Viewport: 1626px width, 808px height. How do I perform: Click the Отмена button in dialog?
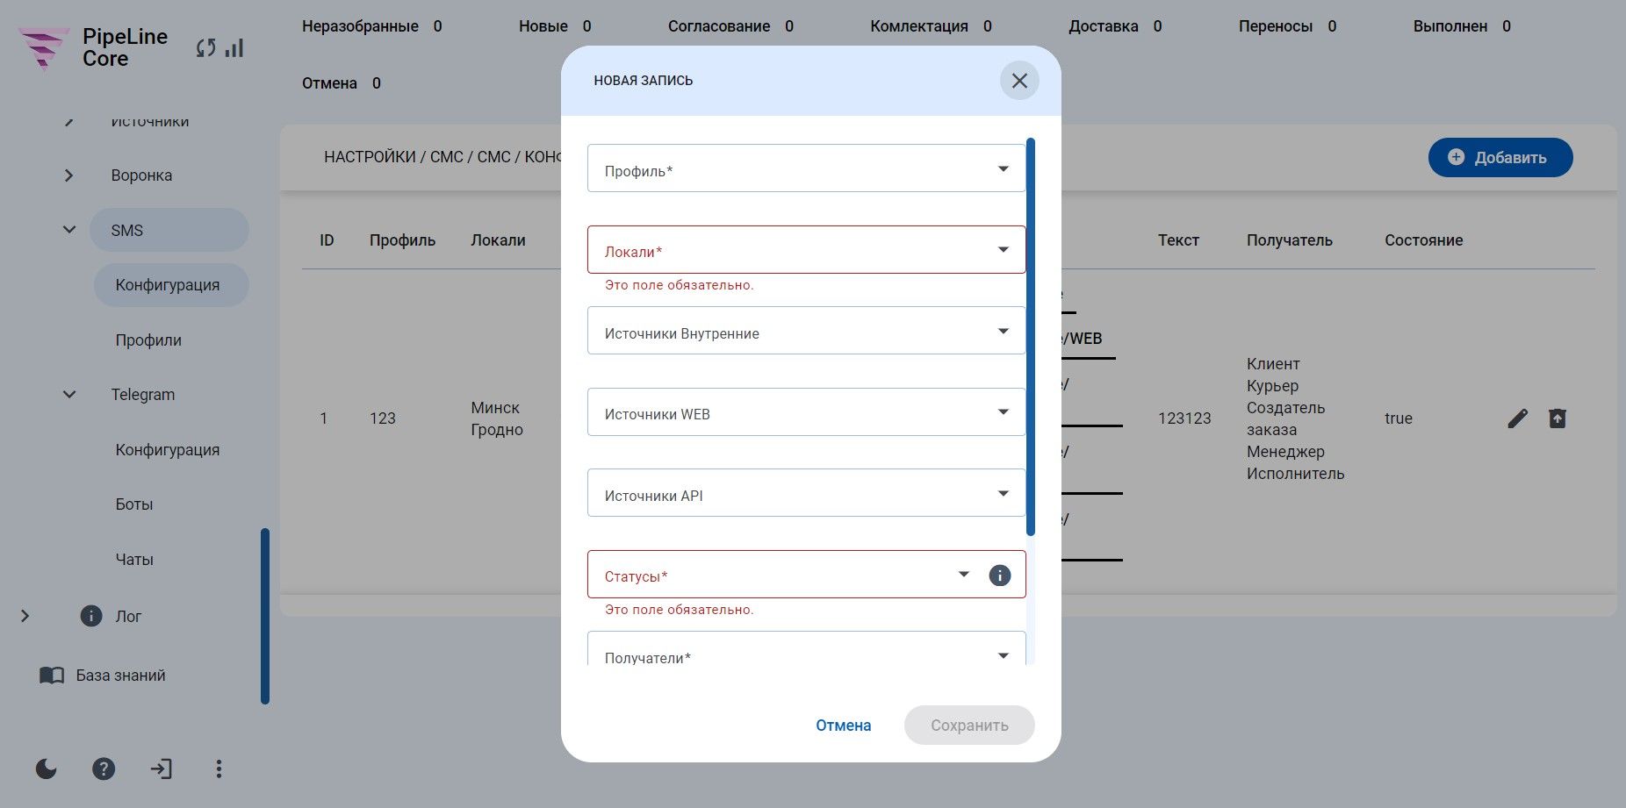point(844,726)
